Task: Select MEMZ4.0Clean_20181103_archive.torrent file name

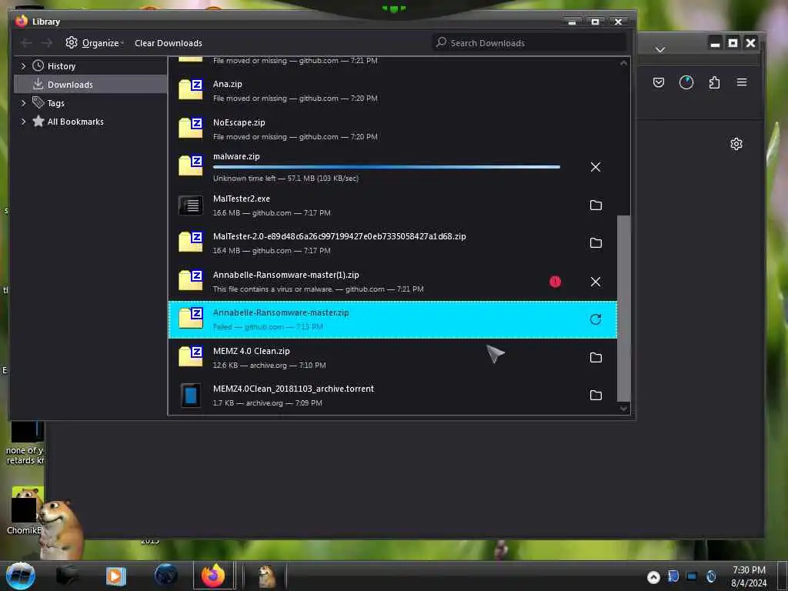Action: (x=293, y=389)
